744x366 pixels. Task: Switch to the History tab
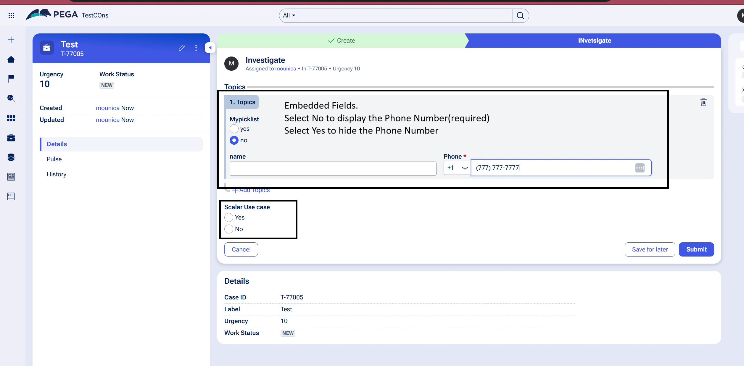(x=57, y=174)
